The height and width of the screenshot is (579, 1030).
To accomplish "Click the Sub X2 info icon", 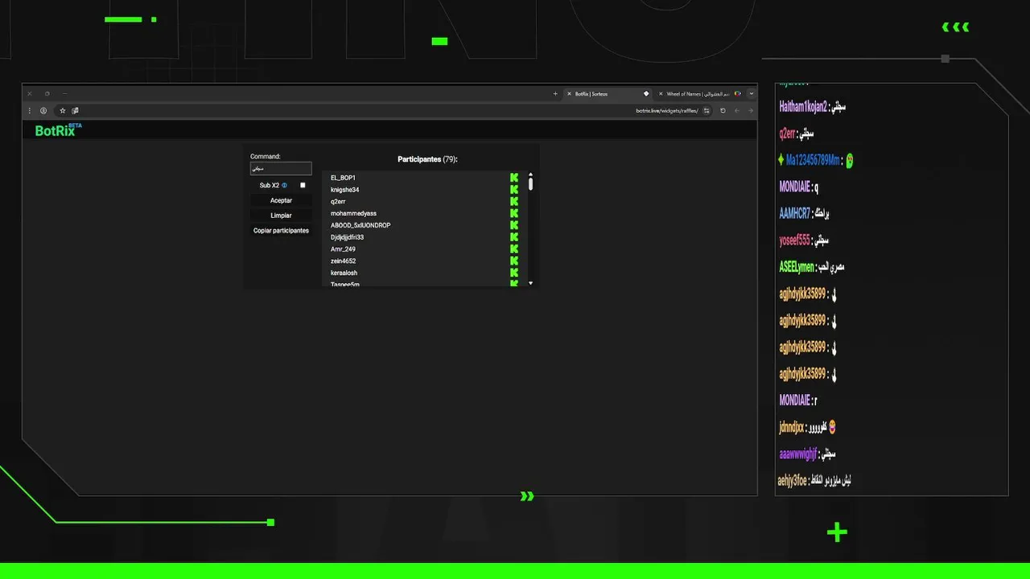I will pyautogui.click(x=284, y=185).
